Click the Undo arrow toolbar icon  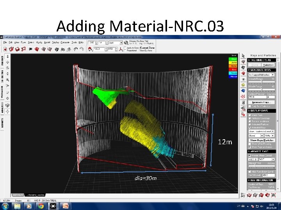[76, 49]
